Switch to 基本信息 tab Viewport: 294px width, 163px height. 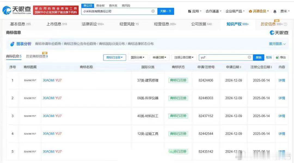[20, 24]
